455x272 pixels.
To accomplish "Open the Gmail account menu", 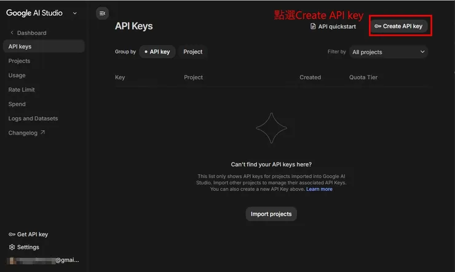I will (x=43, y=260).
